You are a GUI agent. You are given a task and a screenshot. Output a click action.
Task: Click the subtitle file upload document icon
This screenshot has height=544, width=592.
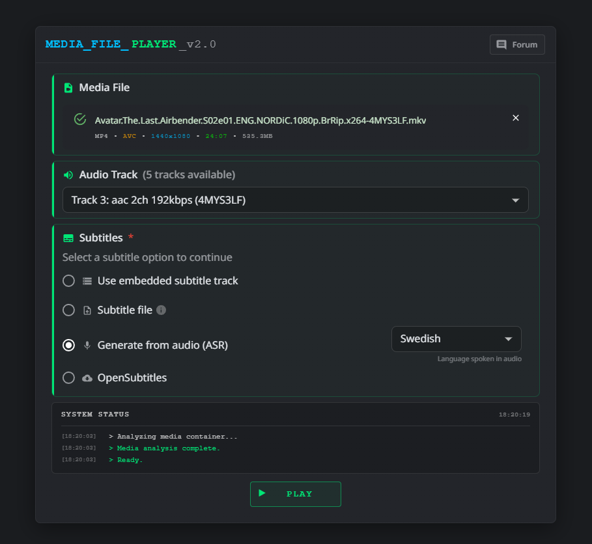pyautogui.click(x=87, y=310)
